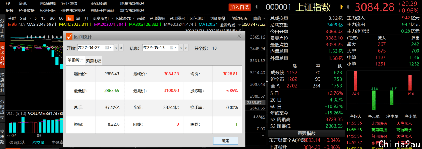
Task: Open 市场规模 menu
Action: pyautogui.click(x=48, y=4)
